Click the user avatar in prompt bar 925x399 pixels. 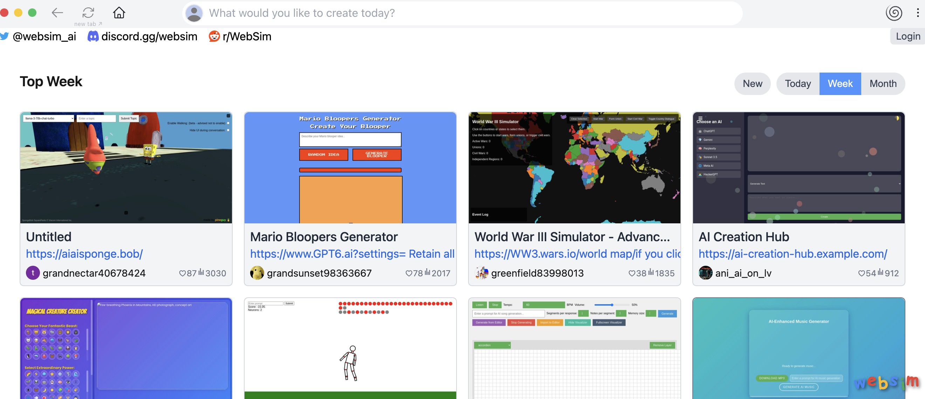[194, 13]
